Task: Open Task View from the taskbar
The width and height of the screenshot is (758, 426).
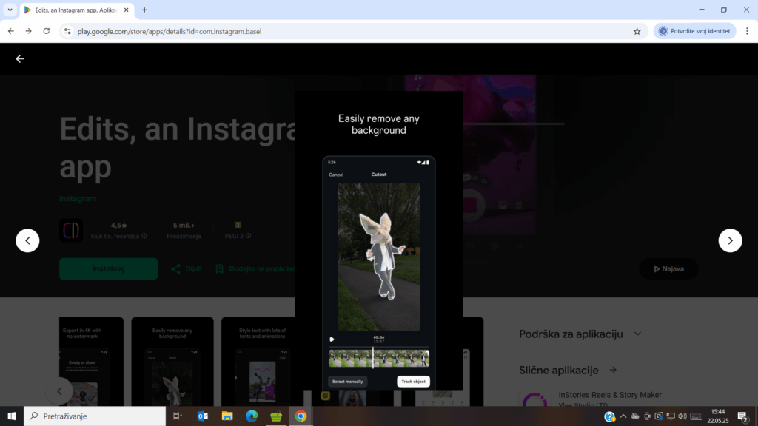Action: point(178,416)
